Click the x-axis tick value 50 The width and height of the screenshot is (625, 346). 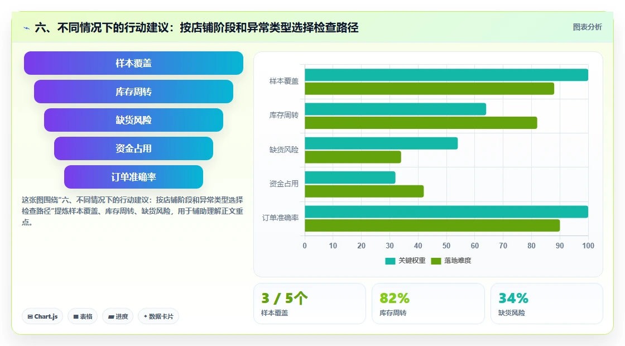[x=446, y=246]
